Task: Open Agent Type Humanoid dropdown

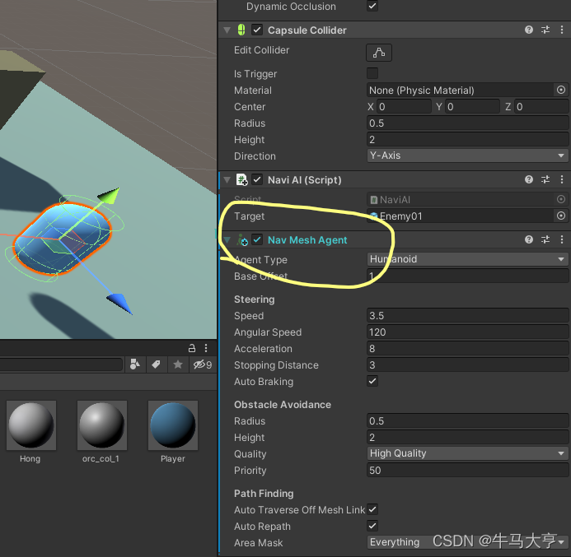Action: click(467, 259)
